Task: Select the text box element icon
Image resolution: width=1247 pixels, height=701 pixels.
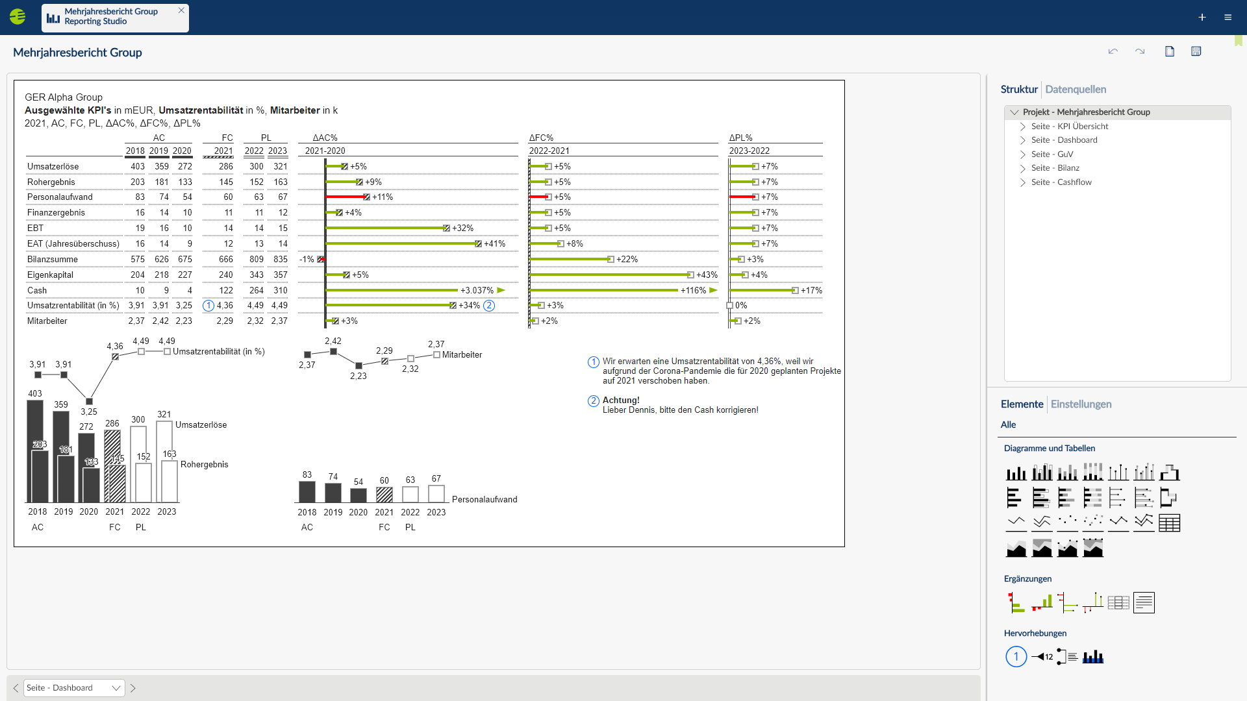Action: (x=1144, y=603)
